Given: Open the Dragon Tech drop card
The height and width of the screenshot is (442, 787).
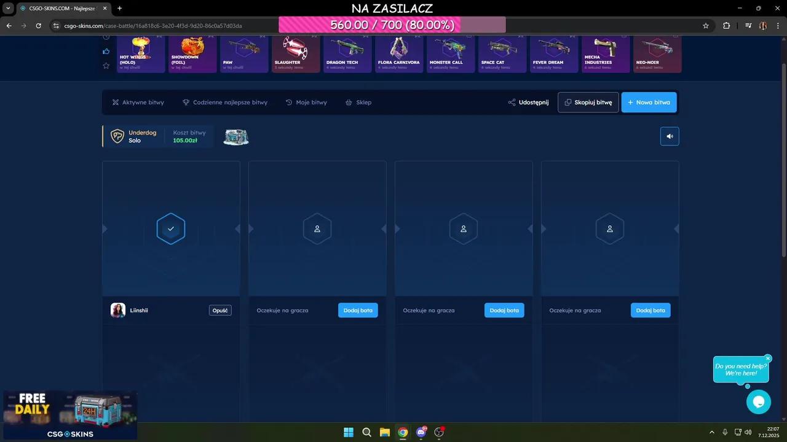Looking at the screenshot, I should pyautogui.click(x=347, y=54).
